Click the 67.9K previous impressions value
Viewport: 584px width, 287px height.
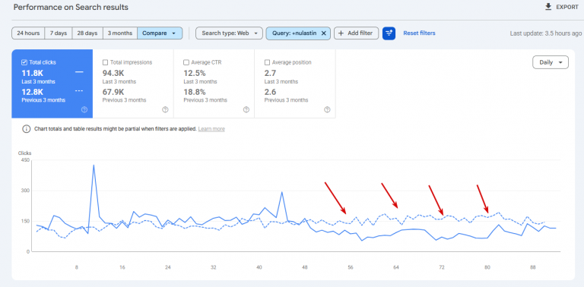113,92
